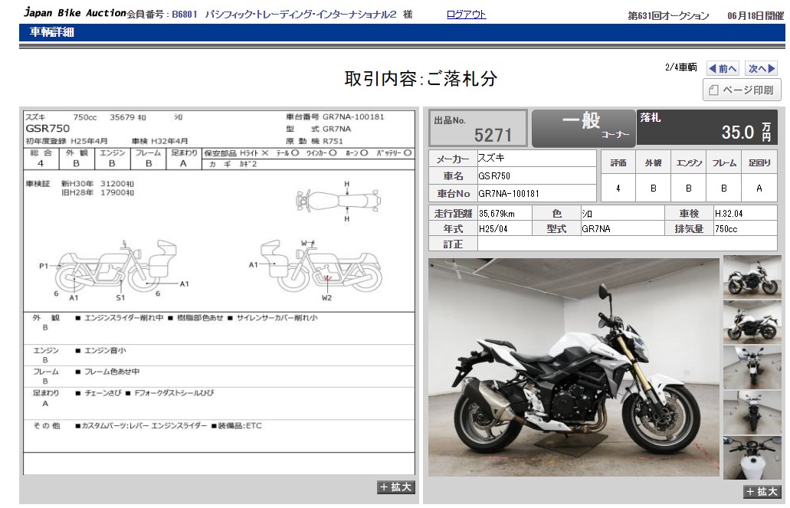
Task: Click the 2/4車輌 vehicle counter
Action: 681,67
